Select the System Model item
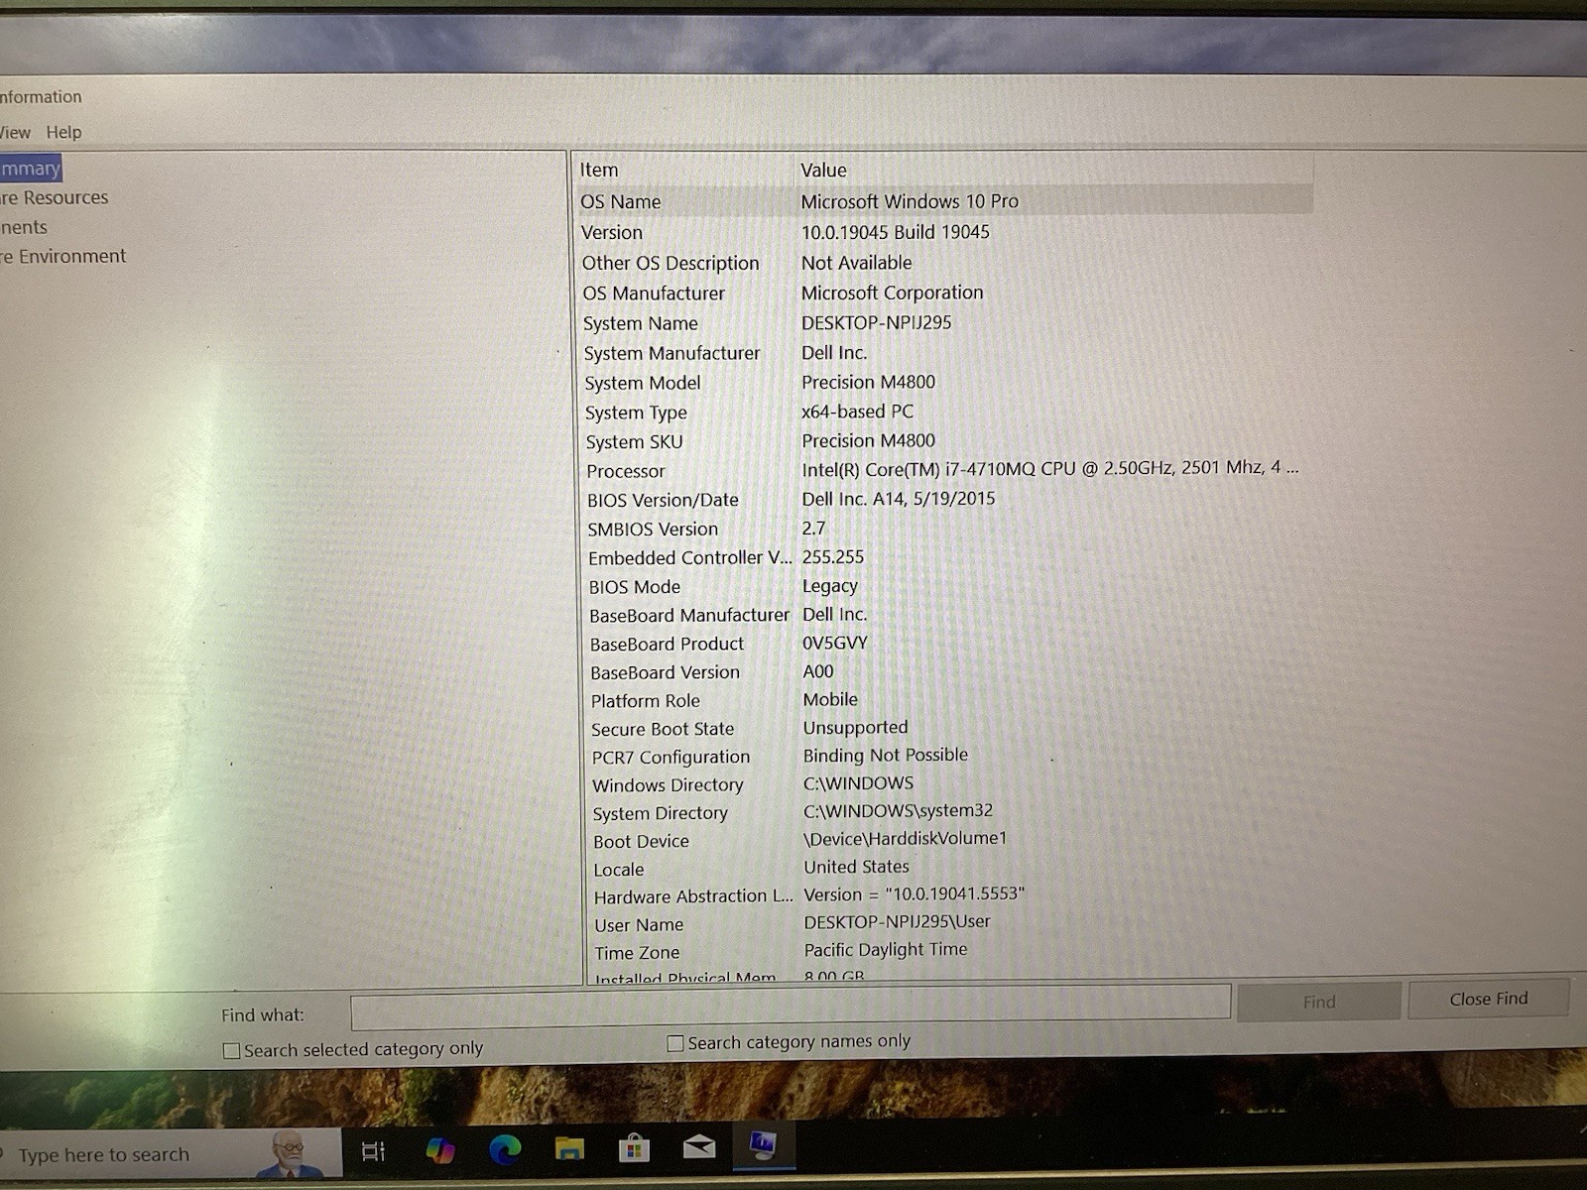 [643, 383]
